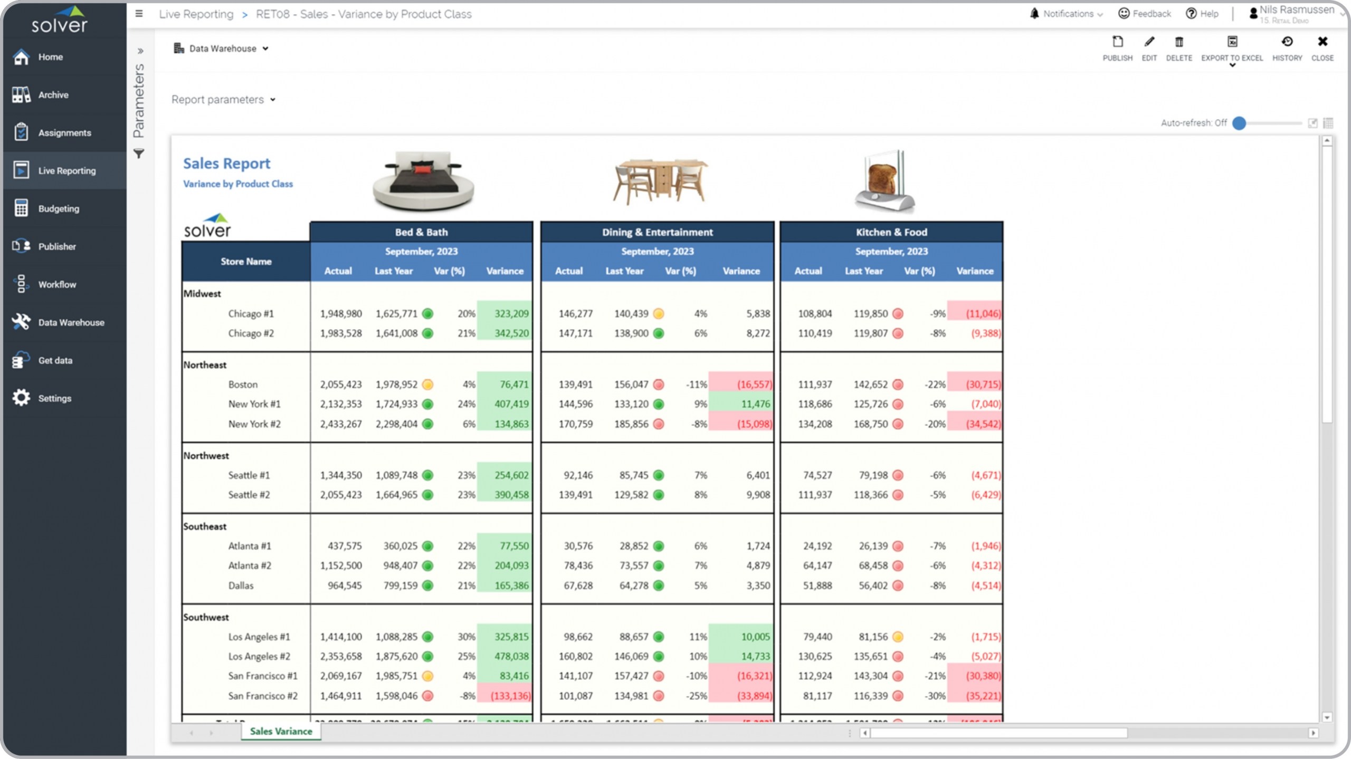1351x759 pixels.
Task: Go to Live Reporting breadcrumb link
Action: click(x=196, y=14)
